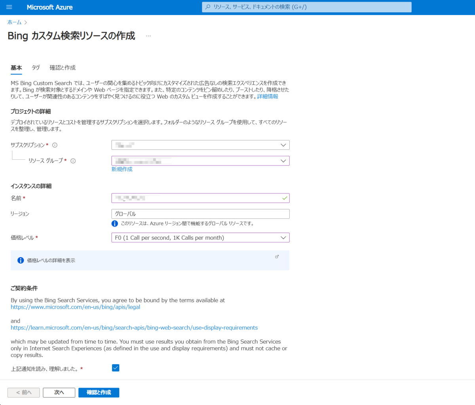Click the top portal search box

click(x=307, y=7)
